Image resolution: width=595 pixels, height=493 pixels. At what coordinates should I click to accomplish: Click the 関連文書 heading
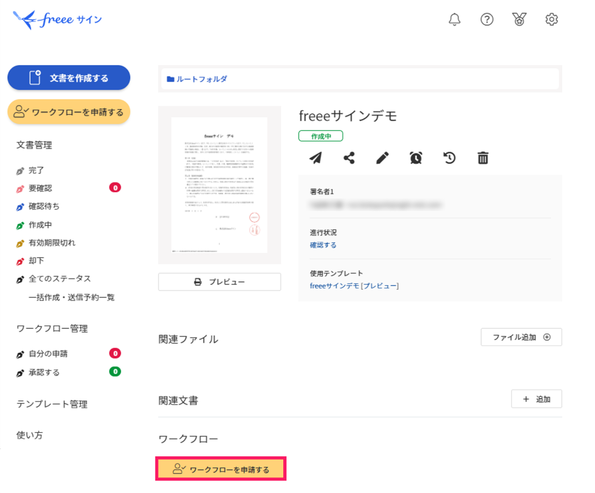[x=178, y=400]
